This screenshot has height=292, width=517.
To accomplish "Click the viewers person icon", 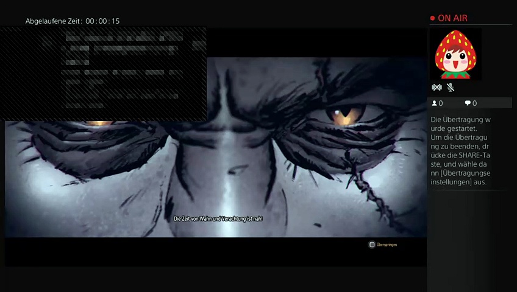I will point(434,103).
